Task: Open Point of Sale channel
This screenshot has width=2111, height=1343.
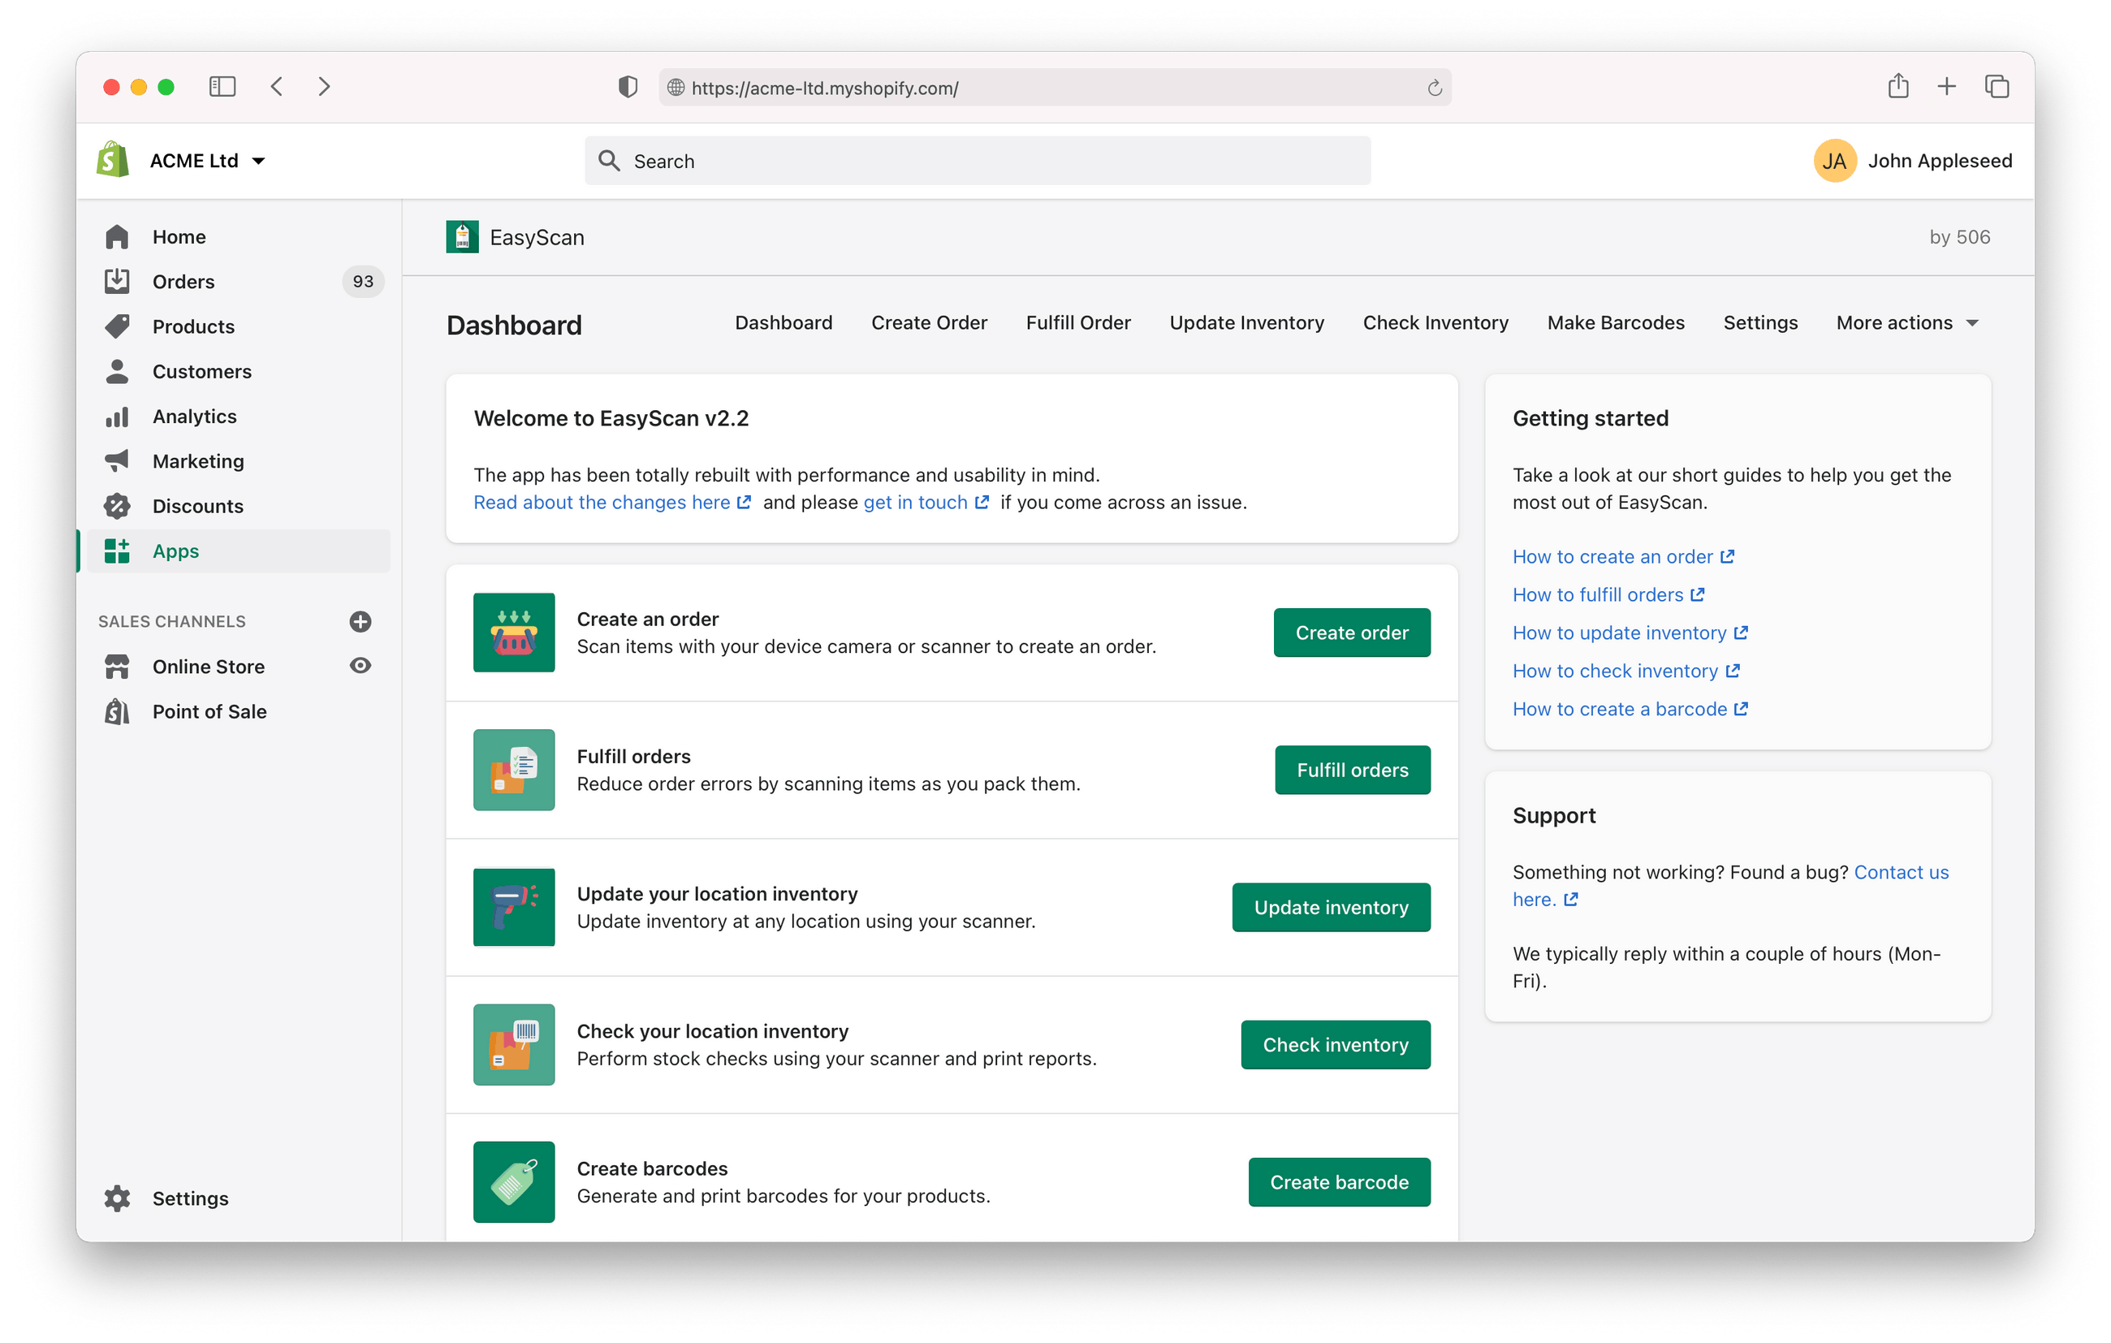Action: (209, 711)
